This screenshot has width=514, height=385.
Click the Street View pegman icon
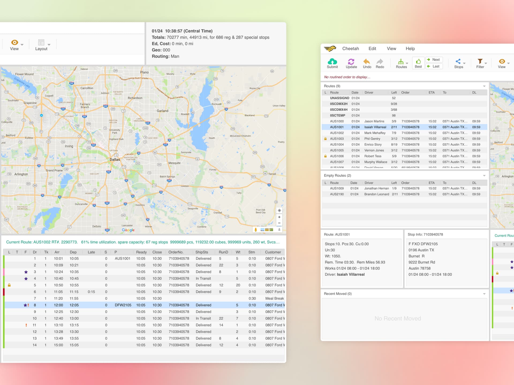pos(256,230)
